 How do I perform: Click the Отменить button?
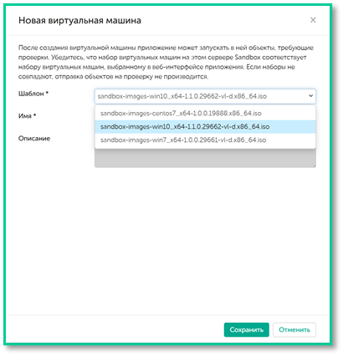[x=294, y=330]
